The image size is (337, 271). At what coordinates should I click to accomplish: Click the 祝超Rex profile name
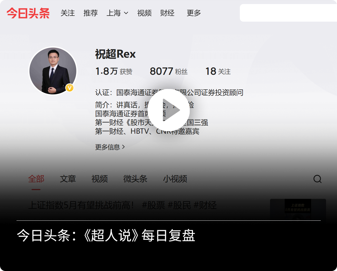click(x=115, y=54)
